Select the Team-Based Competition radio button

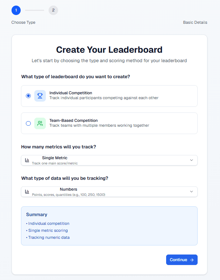(28, 123)
